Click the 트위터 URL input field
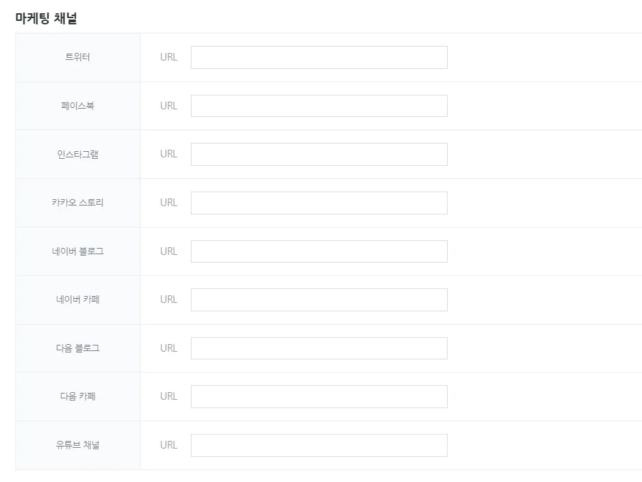 [319, 58]
